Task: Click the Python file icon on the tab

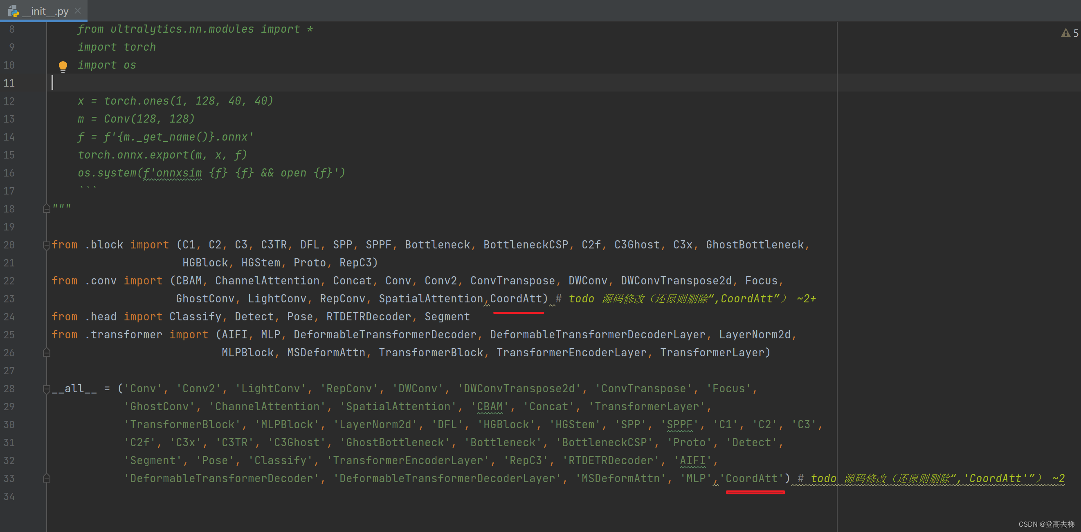Action: tap(13, 11)
